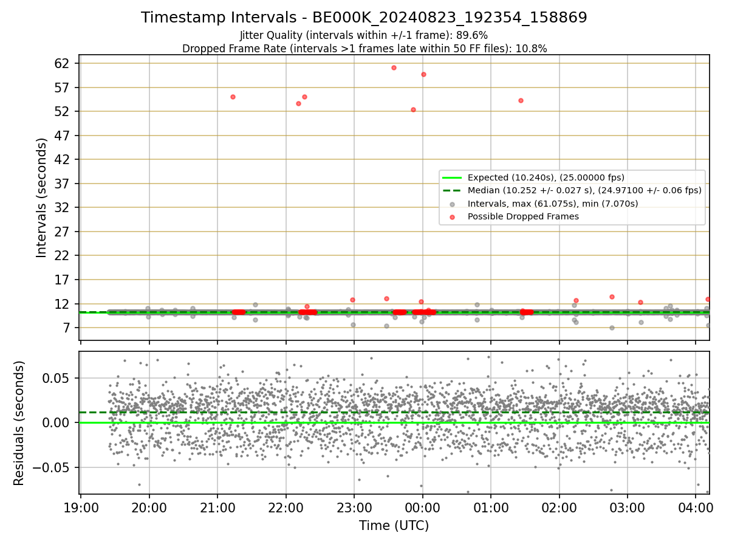Click the 'Residuals (seconds)' y-axis label
The width and height of the screenshot is (729, 547).
tap(19, 423)
